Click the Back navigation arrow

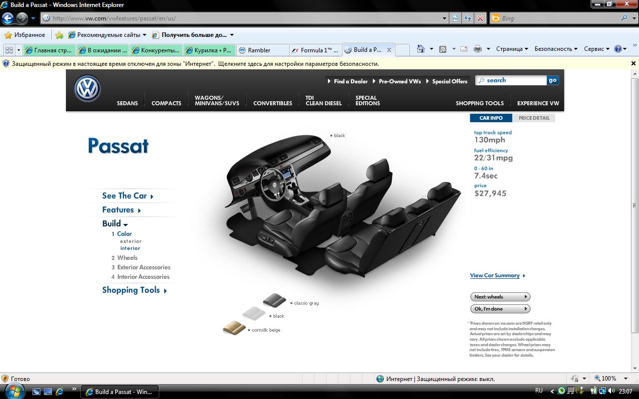[7, 18]
